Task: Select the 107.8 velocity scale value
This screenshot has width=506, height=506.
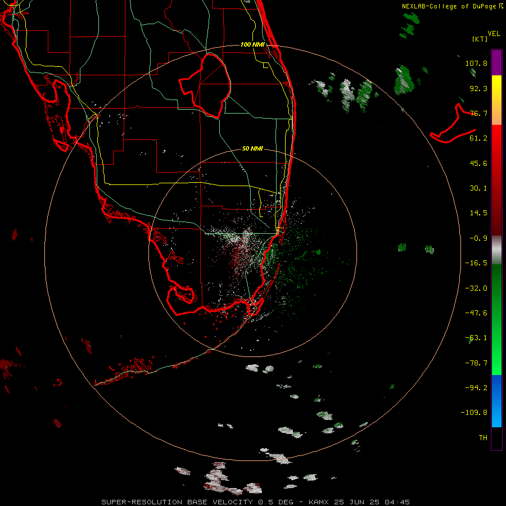Action: coord(476,63)
